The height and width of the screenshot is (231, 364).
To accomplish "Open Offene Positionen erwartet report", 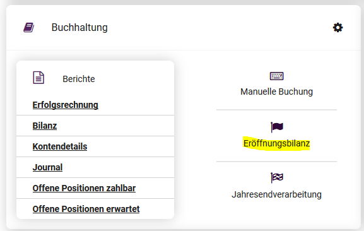I will click(86, 209).
